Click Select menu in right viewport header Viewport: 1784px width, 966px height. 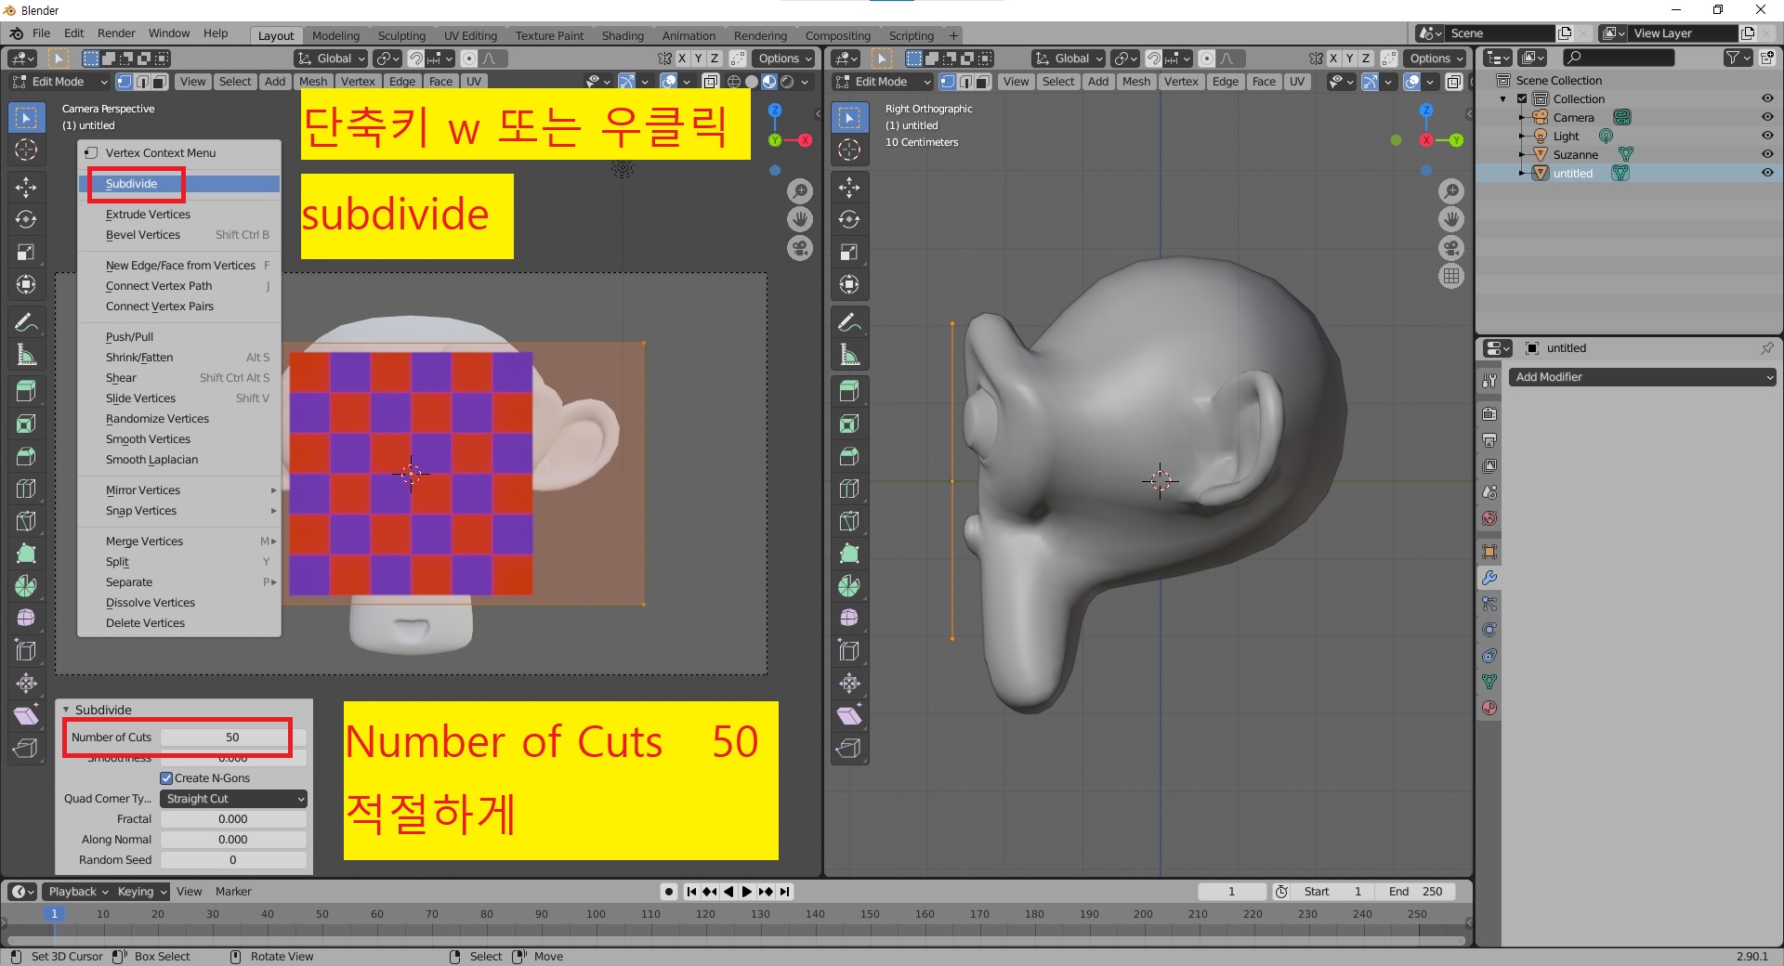pos(1057,82)
